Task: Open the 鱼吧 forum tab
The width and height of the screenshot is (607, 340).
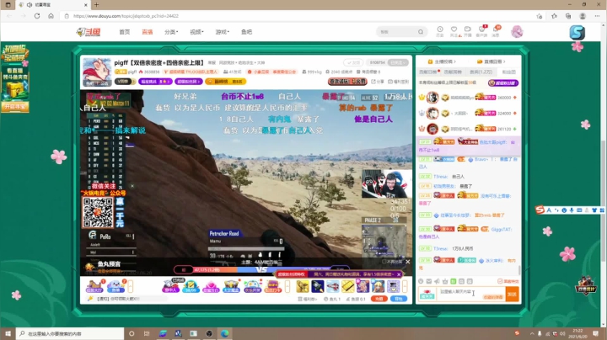Action: click(246, 32)
